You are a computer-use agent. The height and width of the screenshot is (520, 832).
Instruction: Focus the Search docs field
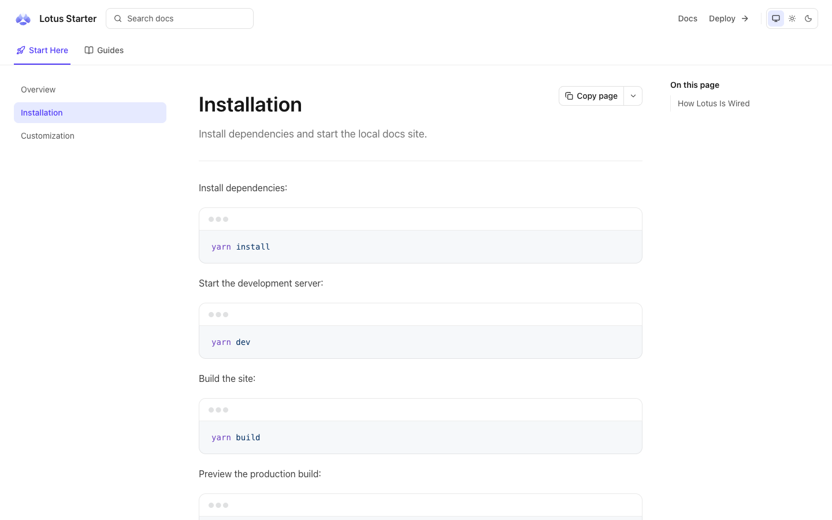pos(180,18)
